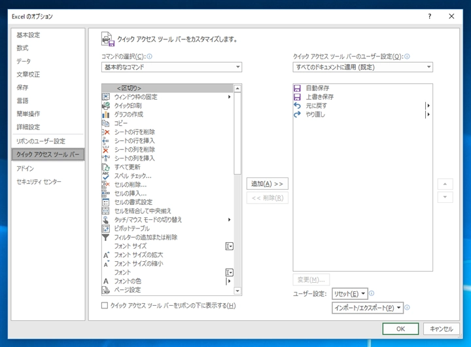This screenshot has height=347, width=471.
Task: Expand フォントの色 split arrow
Action: (x=228, y=281)
